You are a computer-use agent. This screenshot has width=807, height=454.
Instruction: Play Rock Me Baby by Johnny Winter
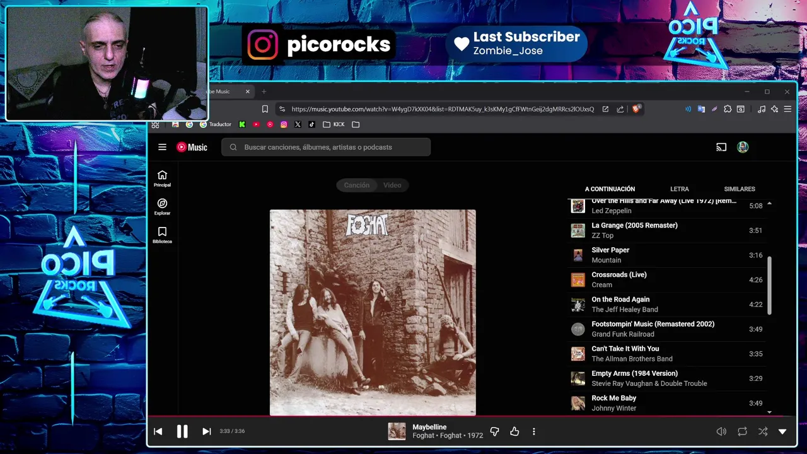[666, 403]
